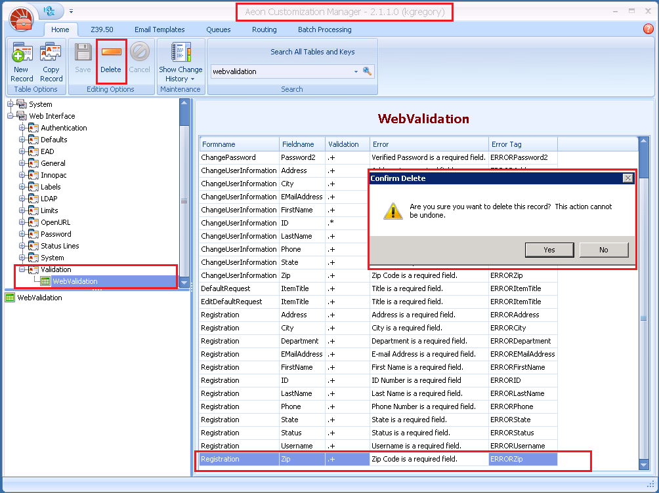
Task: Select the WebValidation node in the tree
Action: click(x=76, y=281)
